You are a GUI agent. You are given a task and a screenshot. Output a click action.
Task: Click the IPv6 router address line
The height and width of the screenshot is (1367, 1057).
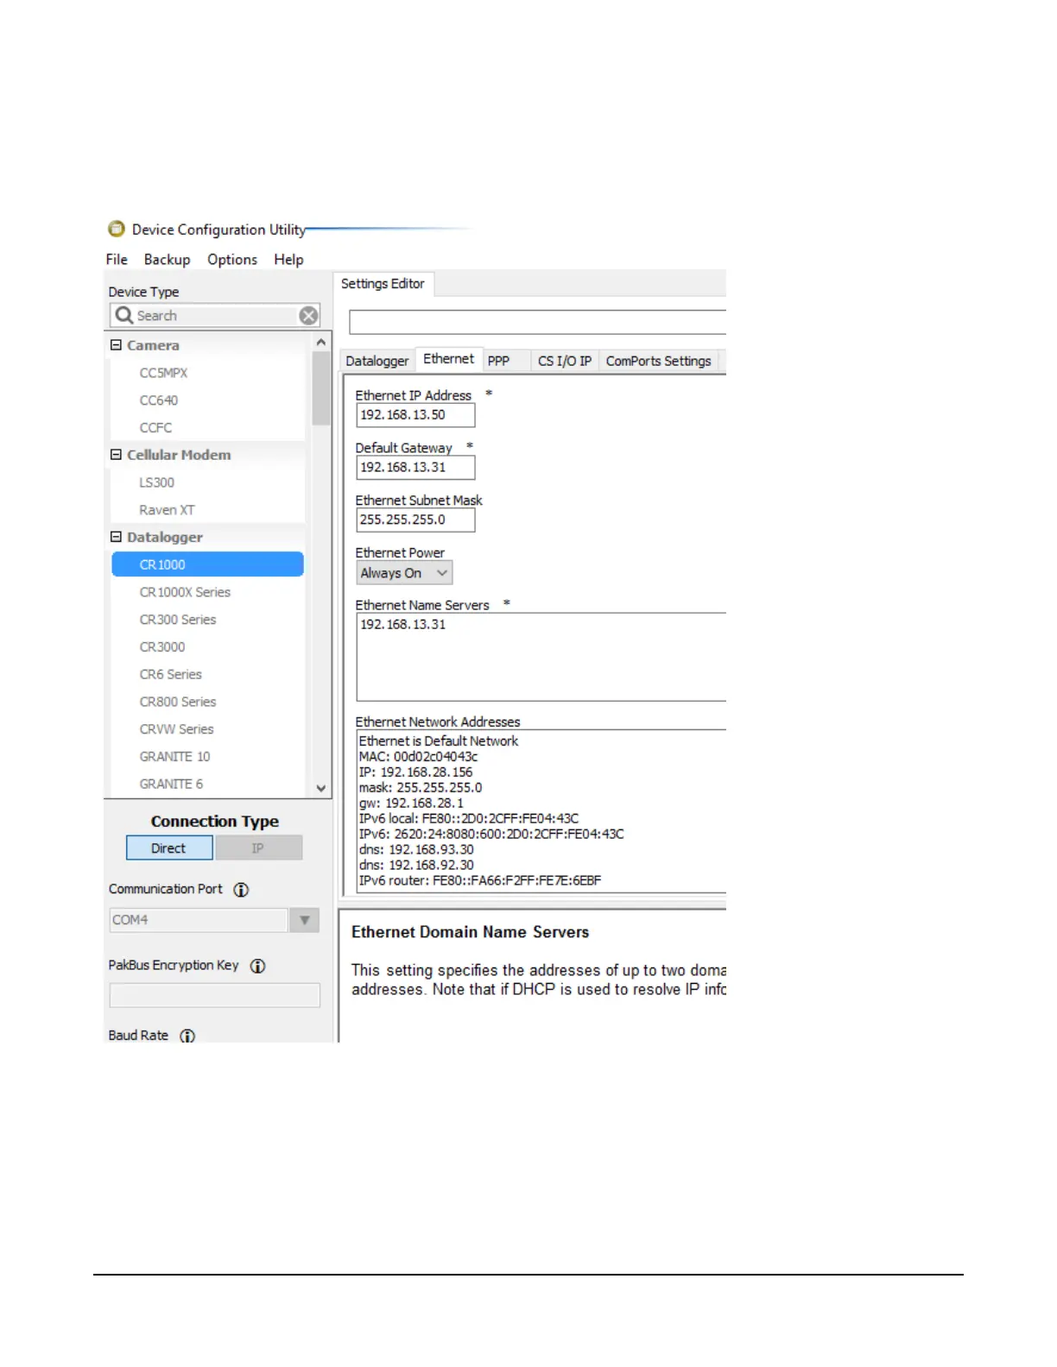480,881
